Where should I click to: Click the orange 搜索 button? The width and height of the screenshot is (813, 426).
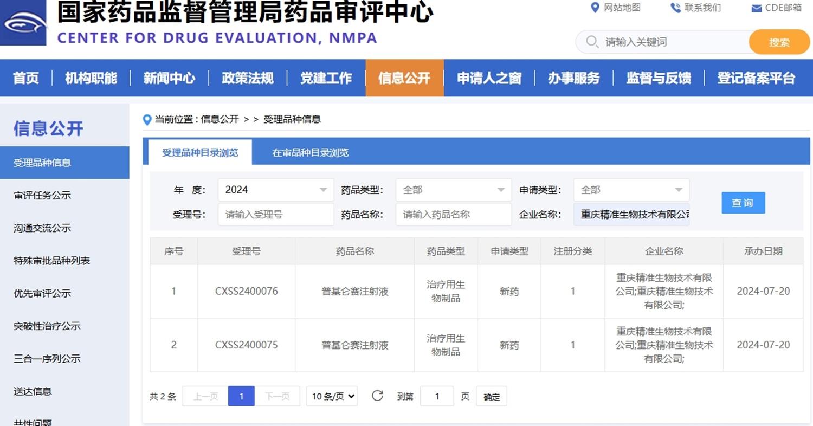pos(779,42)
